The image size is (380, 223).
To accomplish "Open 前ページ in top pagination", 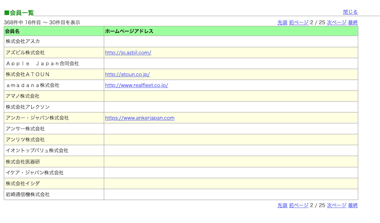I will pyautogui.click(x=299, y=22).
